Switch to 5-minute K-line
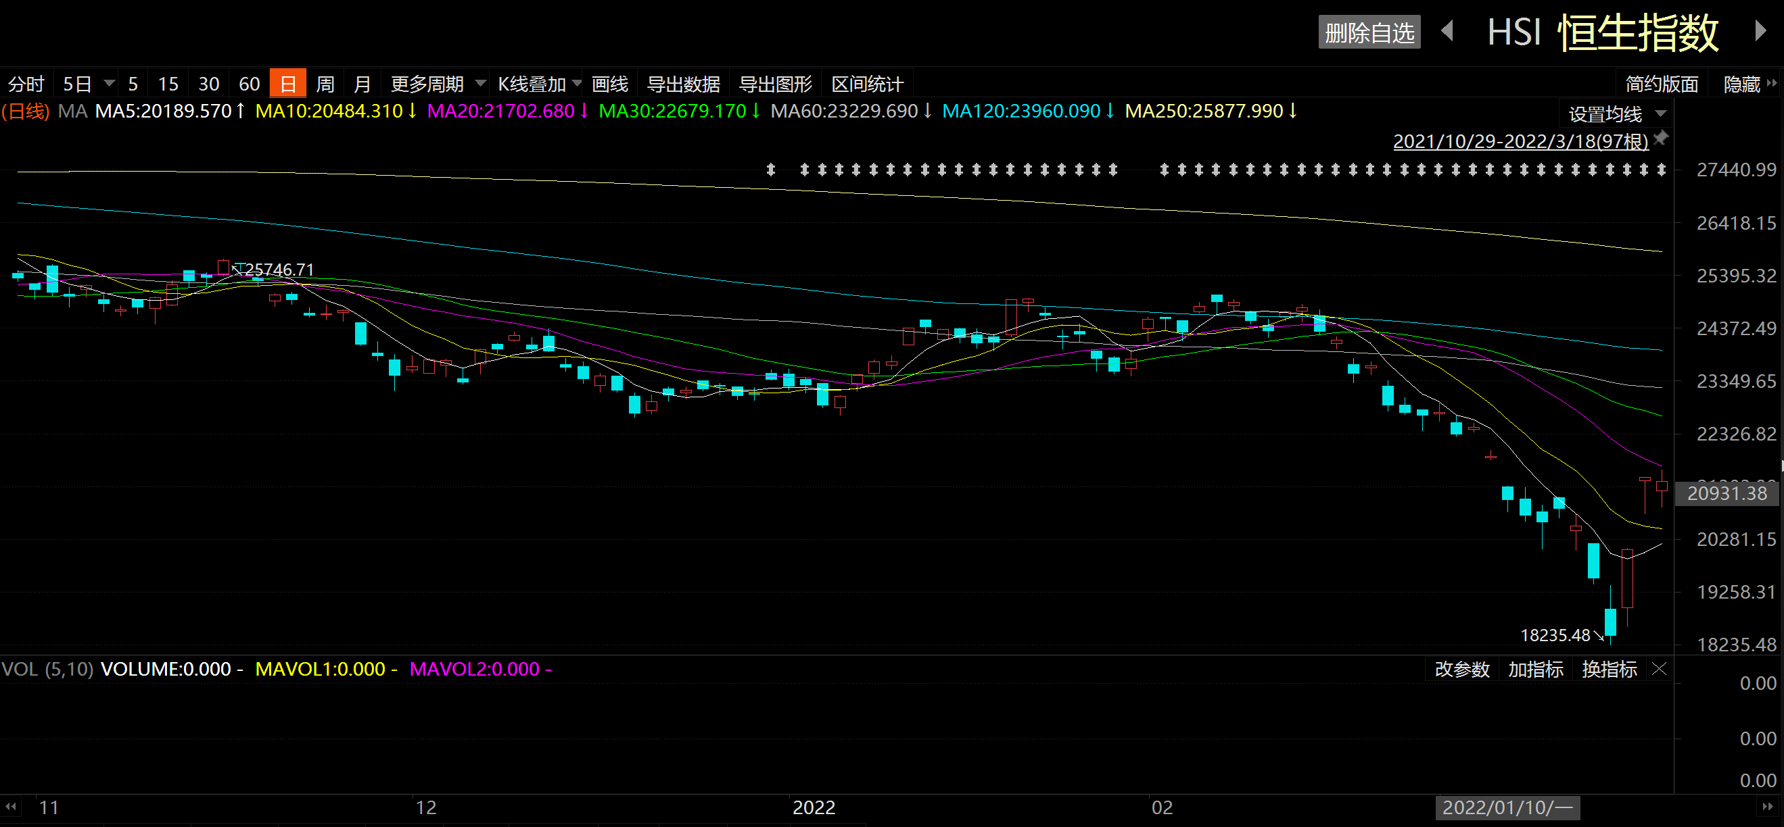The image size is (1784, 827). pyautogui.click(x=133, y=84)
